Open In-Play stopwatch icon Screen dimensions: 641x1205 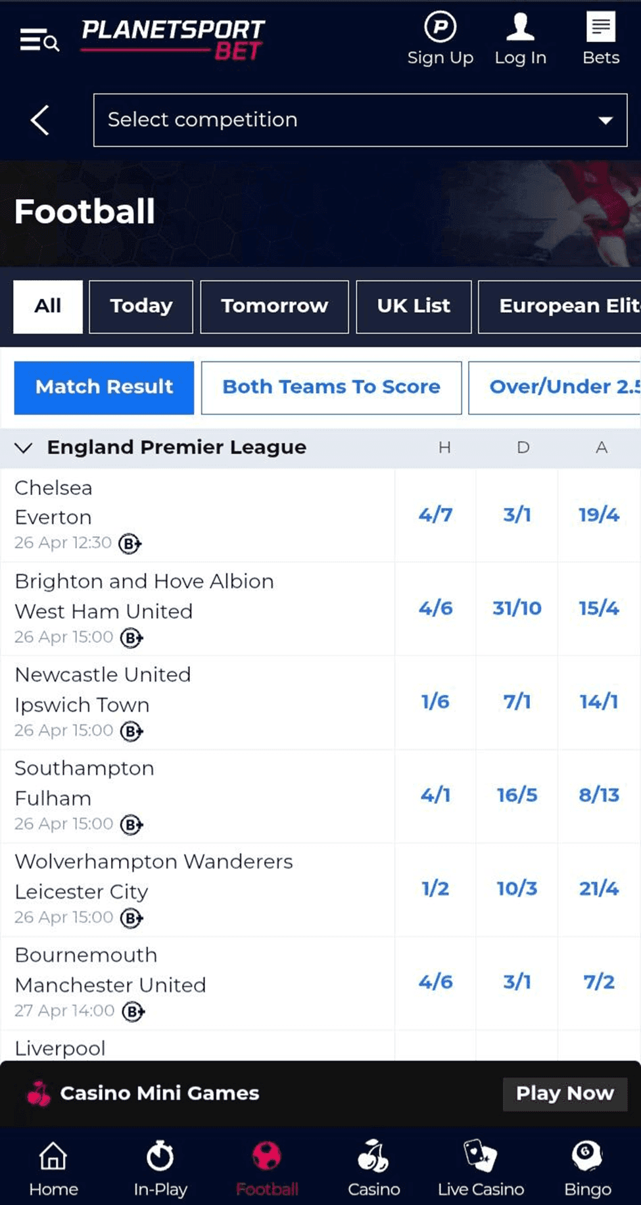point(160,1157)
